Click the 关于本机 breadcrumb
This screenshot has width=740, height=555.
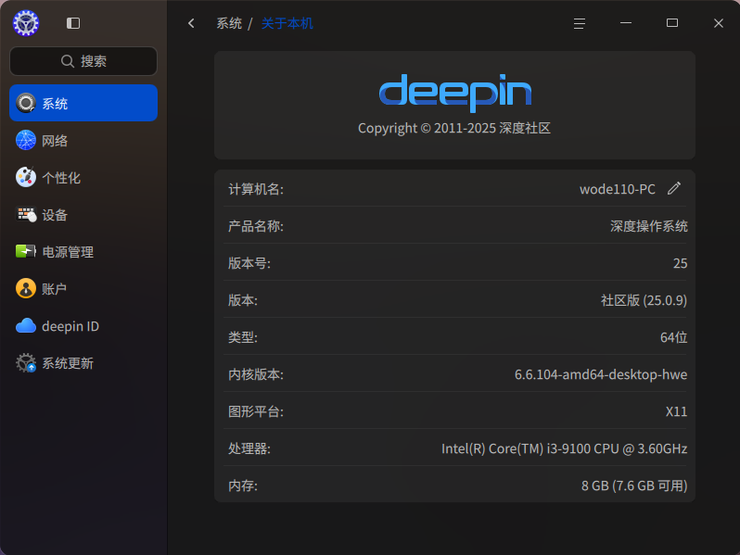tap(287, 23)
